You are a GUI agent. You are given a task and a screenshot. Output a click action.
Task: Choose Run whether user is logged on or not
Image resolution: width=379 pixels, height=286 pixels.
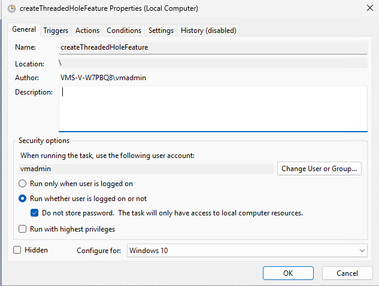point(23,199)
